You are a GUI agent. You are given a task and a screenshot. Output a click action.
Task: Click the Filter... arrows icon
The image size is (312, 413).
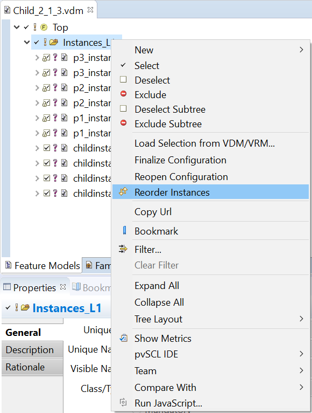pos(123,249)
